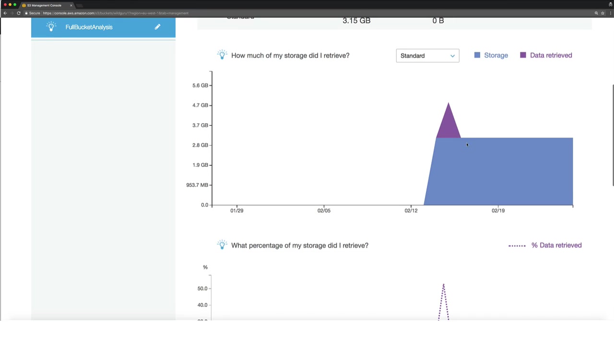This screenshot has width=614, height=345.
Task: Open Chrome's three-dot menu
Action: tap(610, 13)
